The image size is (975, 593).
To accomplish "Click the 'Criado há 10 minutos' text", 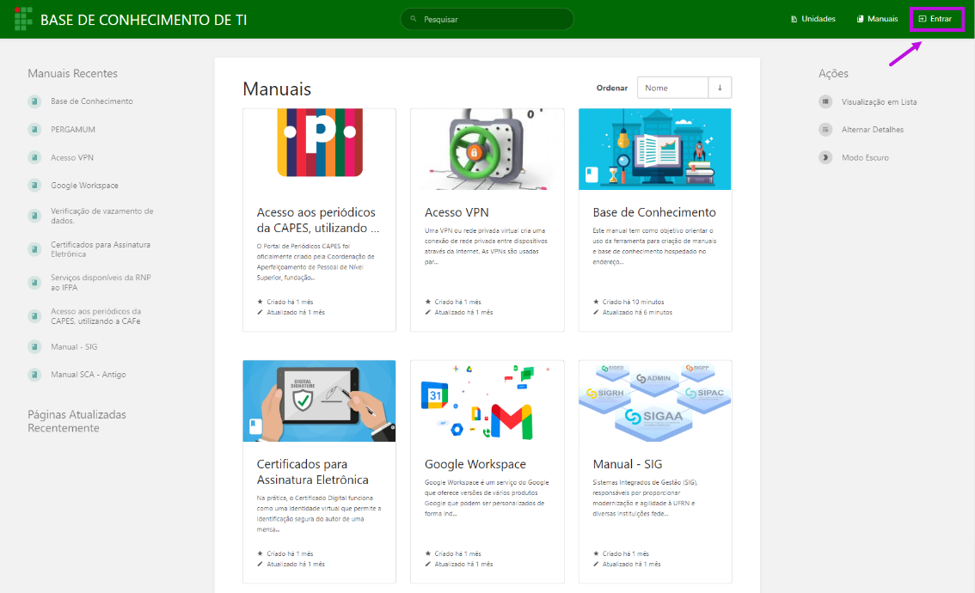I will point(633,303).
